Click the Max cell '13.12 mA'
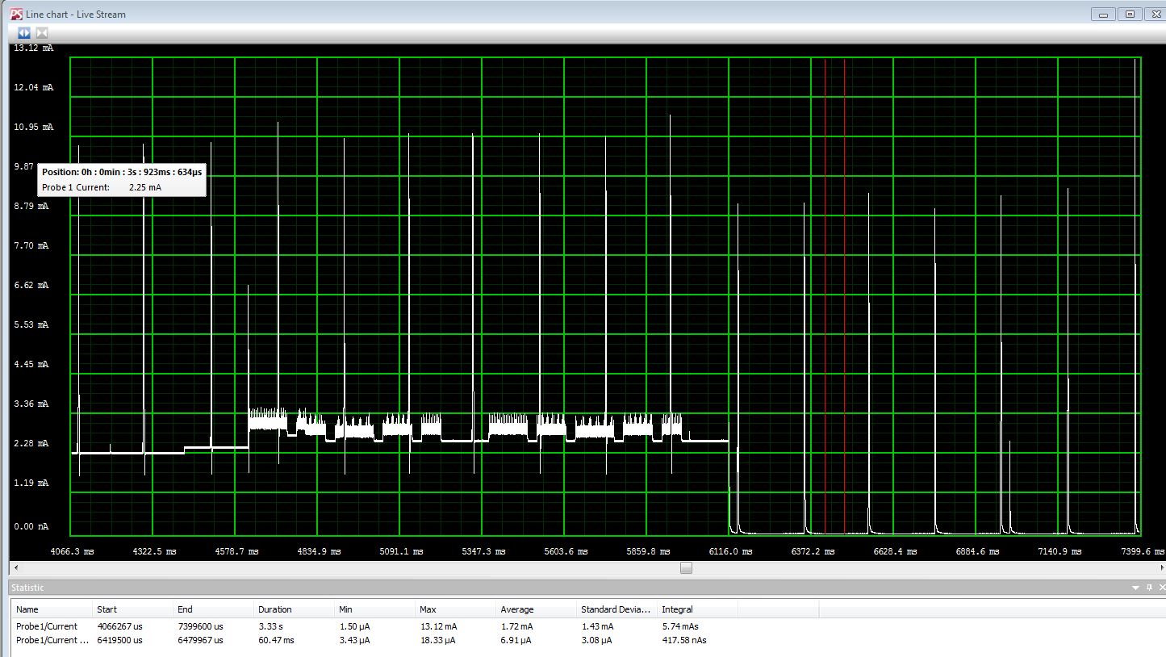The width and height of the screenshot is (1166, 657). coord(438,626)
